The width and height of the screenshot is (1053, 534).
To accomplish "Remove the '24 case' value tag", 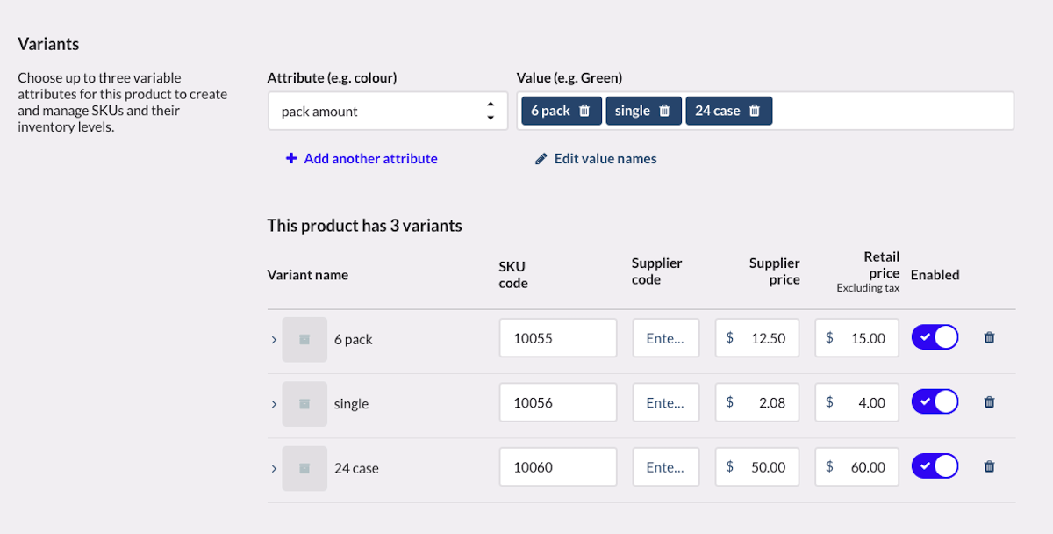I will [x=755, y=111].
